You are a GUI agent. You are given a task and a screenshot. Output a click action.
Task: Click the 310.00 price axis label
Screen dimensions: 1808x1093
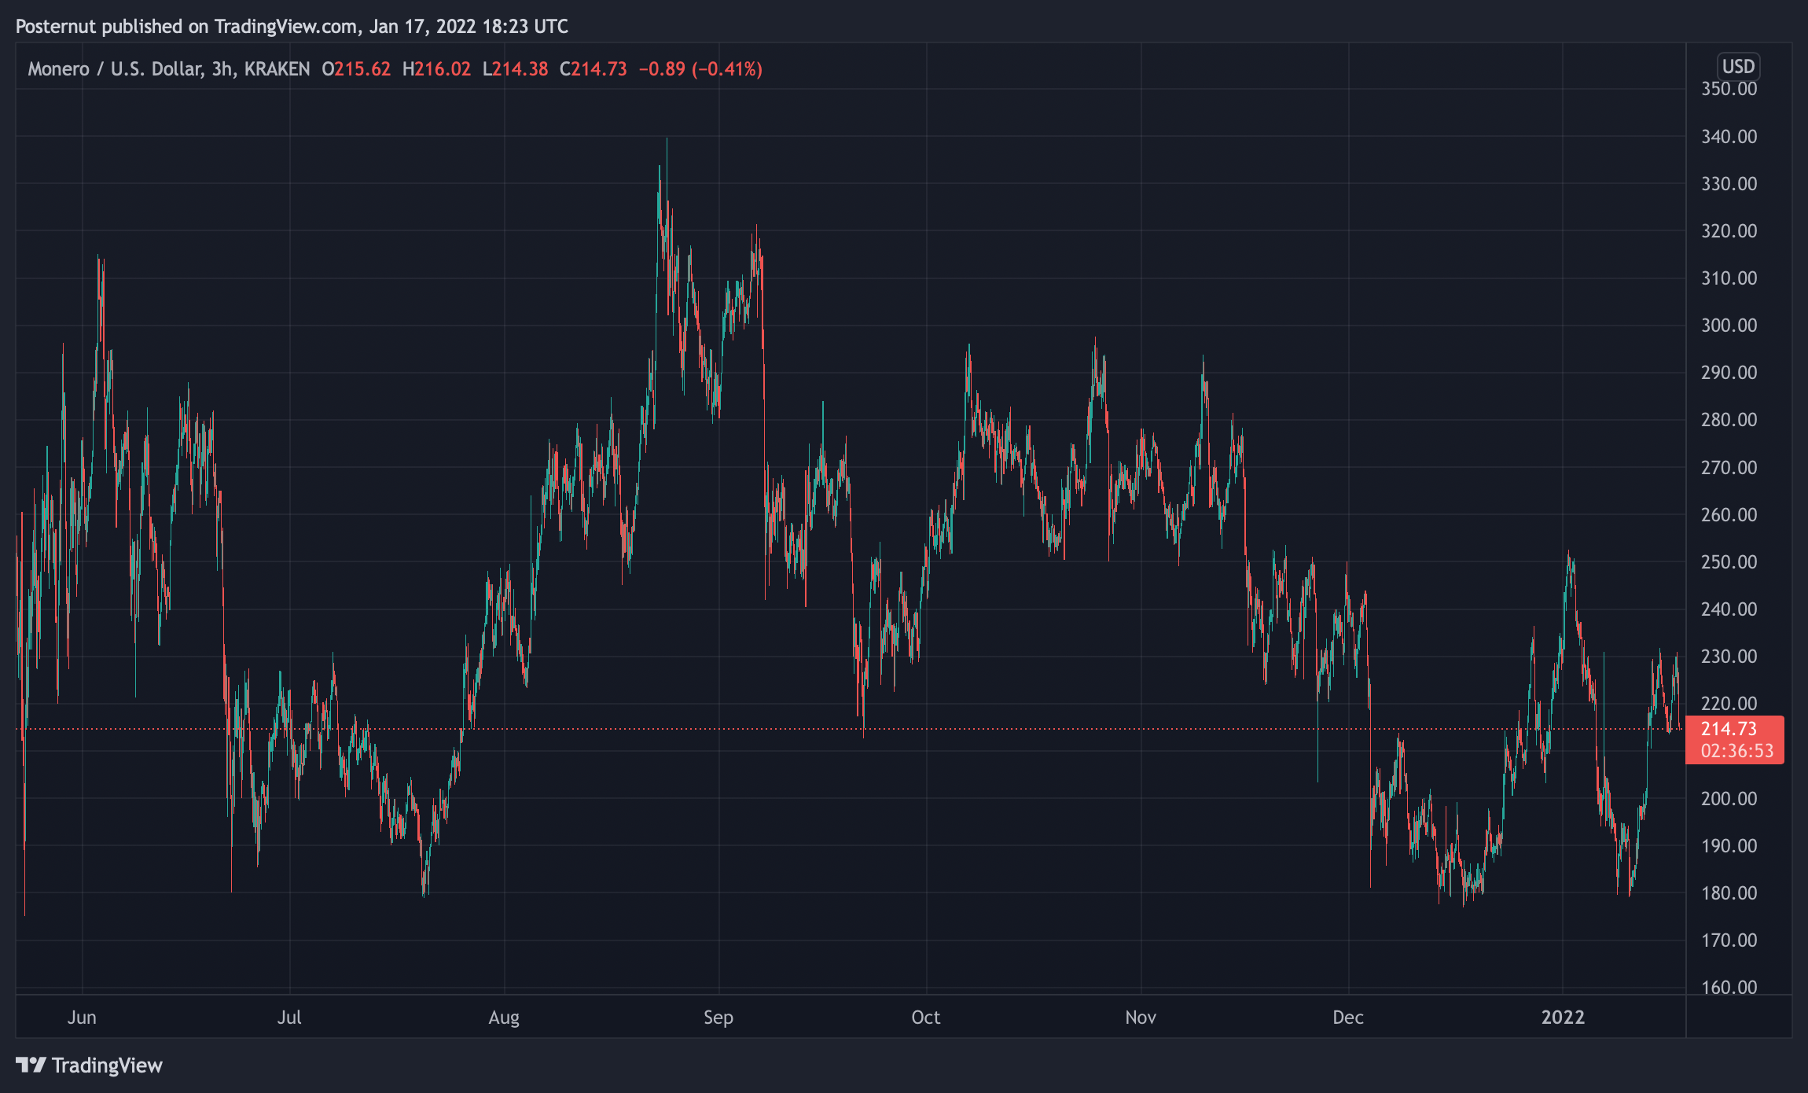click(1729, 278)
